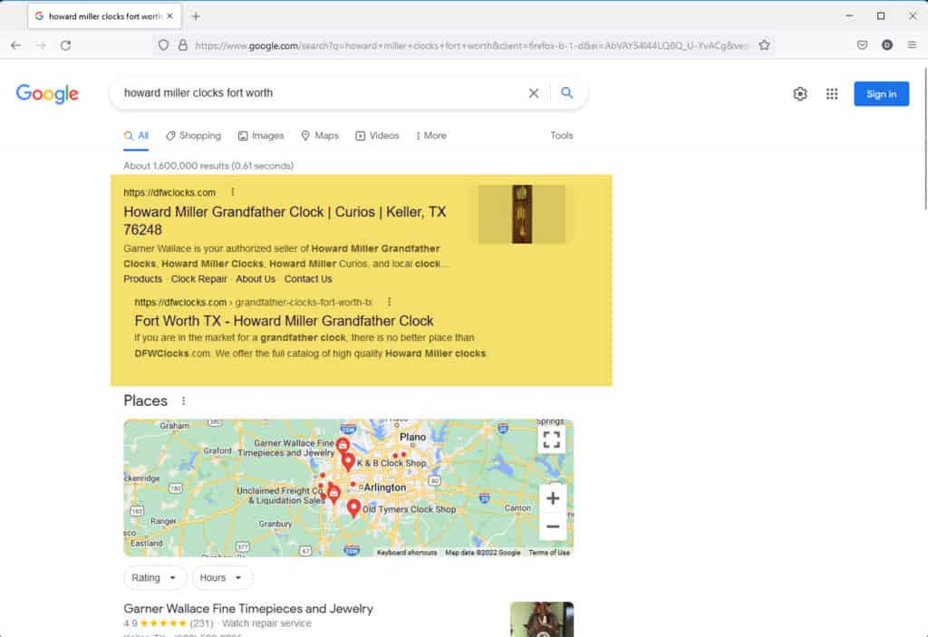This screenshot has height=637, width=928.
Task: Expand the map to fullscreen
Action: tap(552, 439)
